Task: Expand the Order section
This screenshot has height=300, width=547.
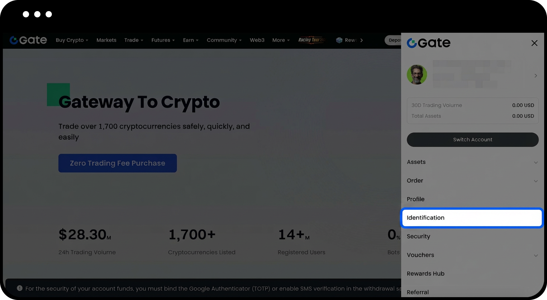Action: tap(536, 181)
